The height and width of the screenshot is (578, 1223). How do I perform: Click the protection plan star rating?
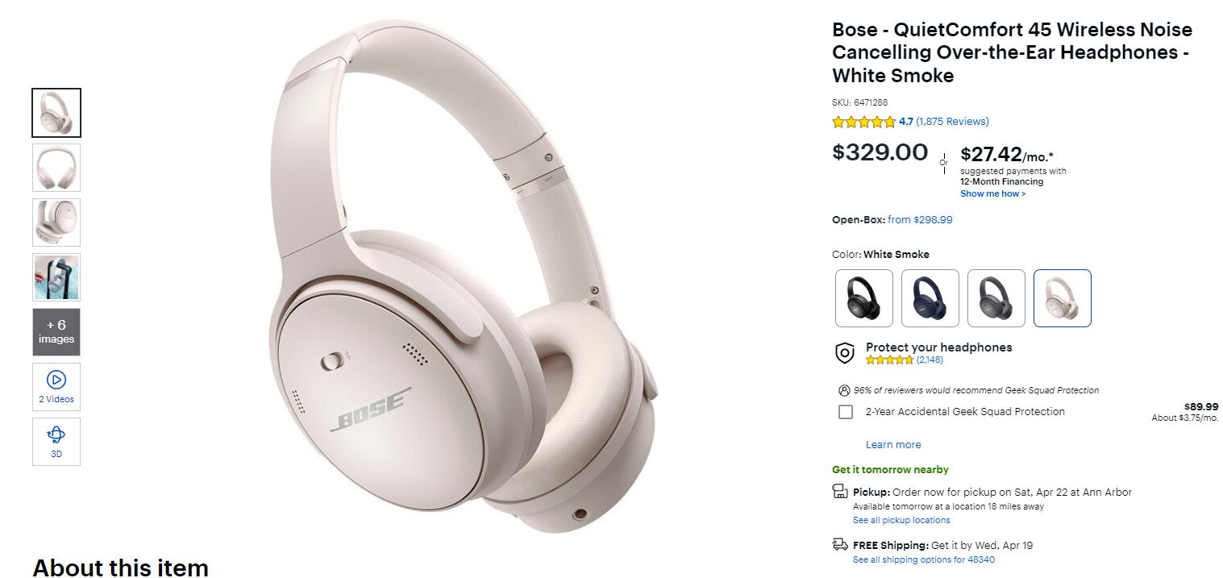click(889, 360)
